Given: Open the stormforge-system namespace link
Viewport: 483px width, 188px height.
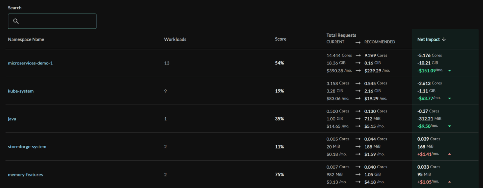Looking at the screenshot, I should [x=27, y=147].
